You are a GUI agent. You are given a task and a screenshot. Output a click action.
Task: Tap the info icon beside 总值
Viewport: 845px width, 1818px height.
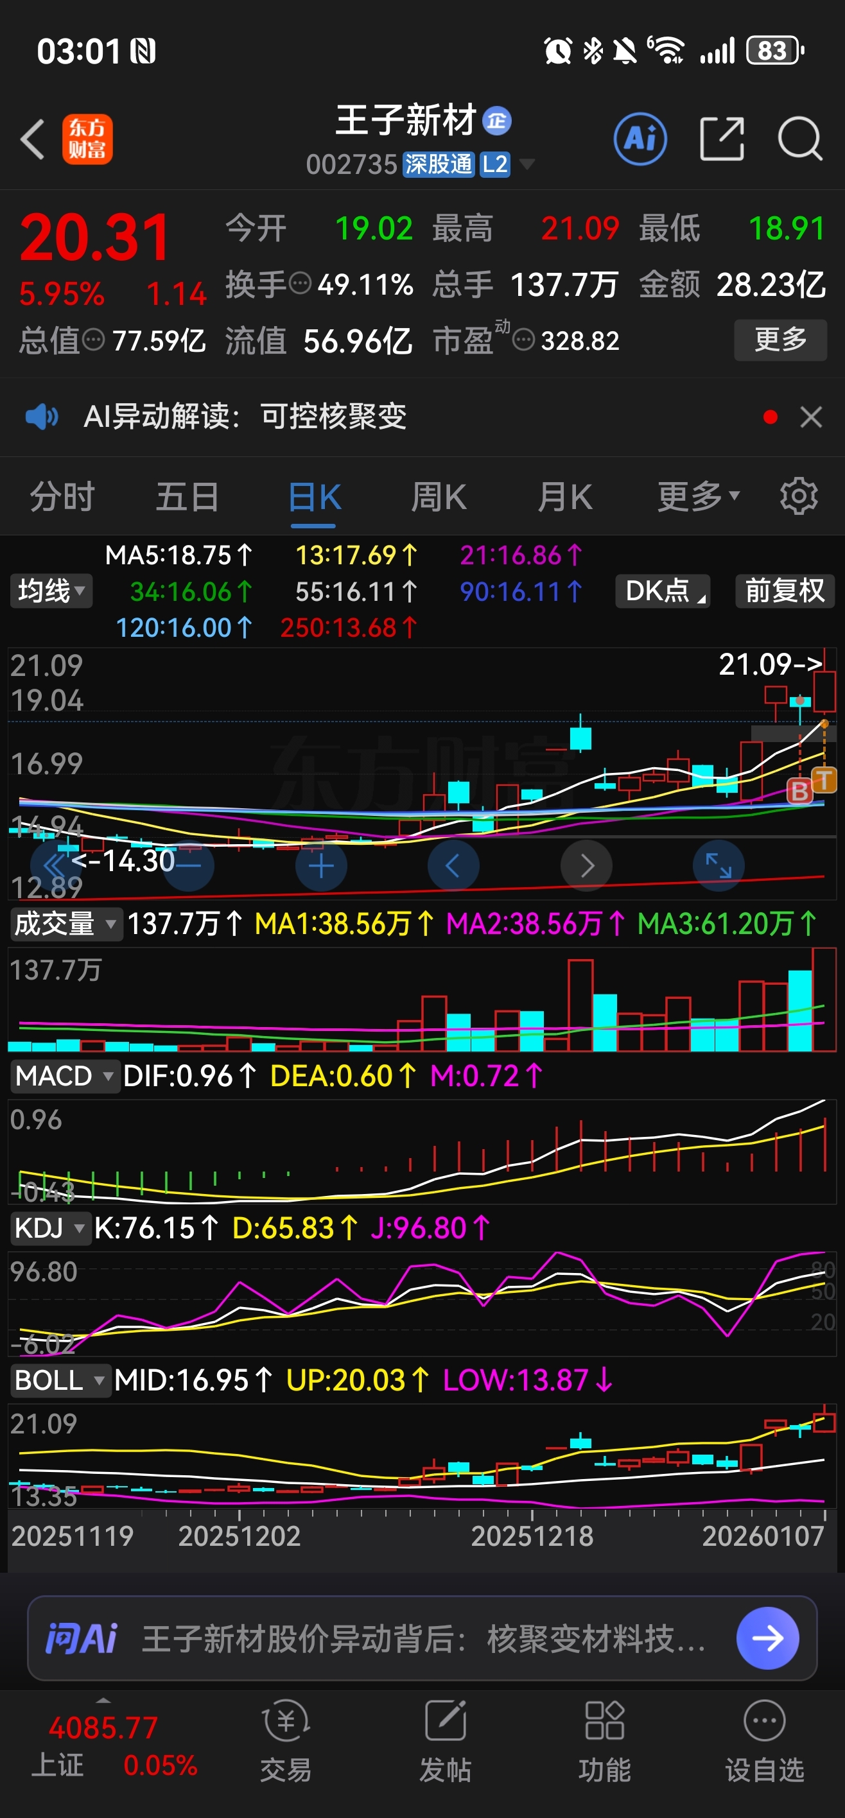94,340
